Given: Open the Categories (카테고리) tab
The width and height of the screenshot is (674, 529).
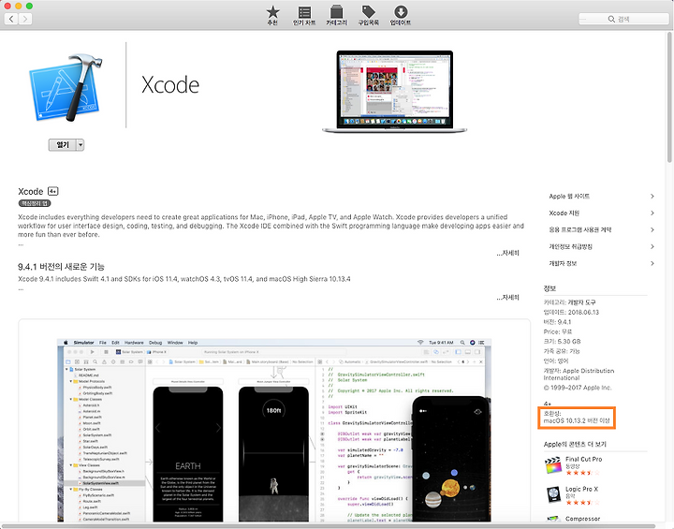Looking at the screenshot, I should (x=337, y=16).
